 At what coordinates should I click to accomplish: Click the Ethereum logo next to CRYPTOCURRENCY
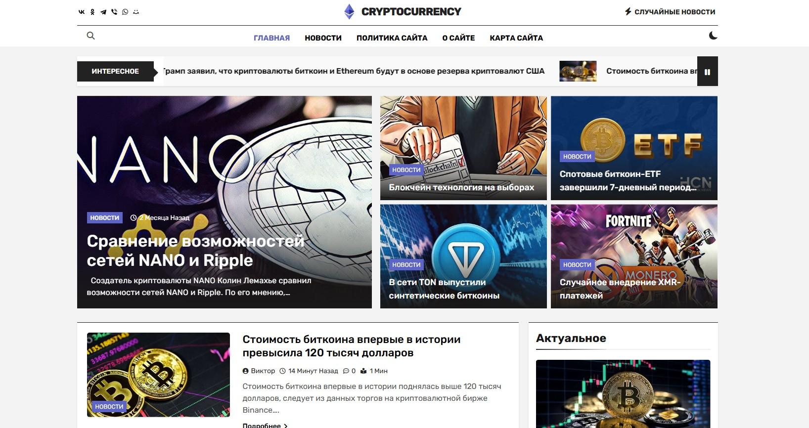(349, 12)
